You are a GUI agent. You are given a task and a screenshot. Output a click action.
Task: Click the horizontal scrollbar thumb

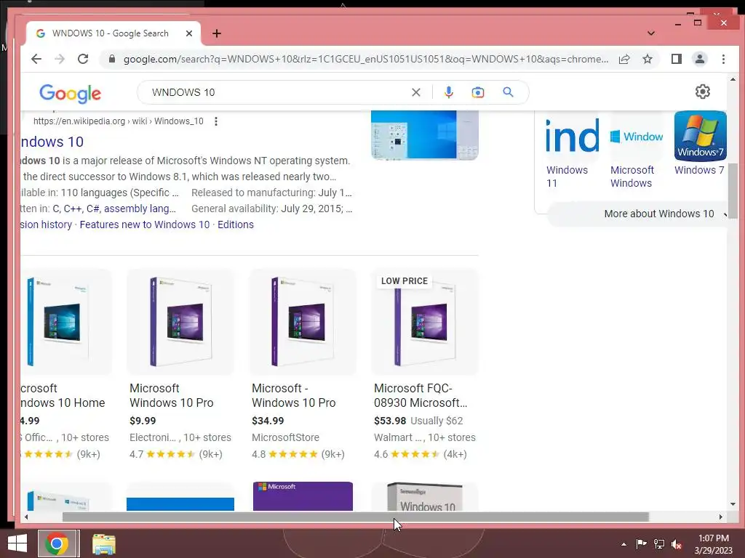(x=355, y=517)
